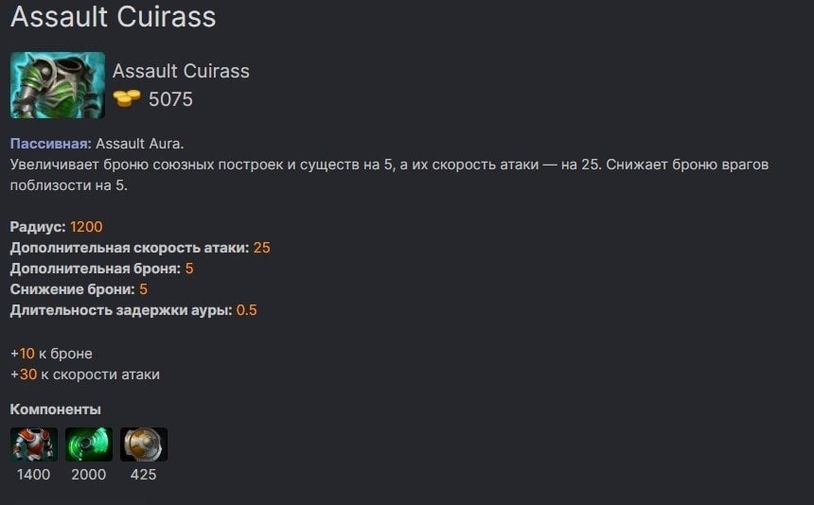Viewport: 814px width, 505px height.
Task: Click the 5075 gold cost
Action: [x=170, y=99]
